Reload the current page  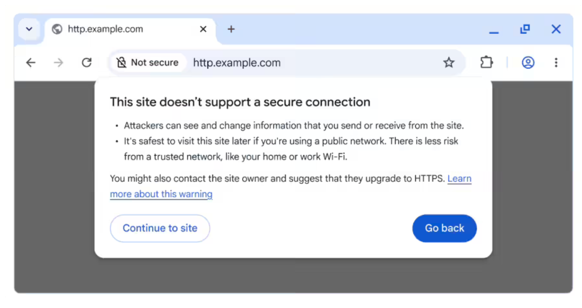[x=87, y=62]
